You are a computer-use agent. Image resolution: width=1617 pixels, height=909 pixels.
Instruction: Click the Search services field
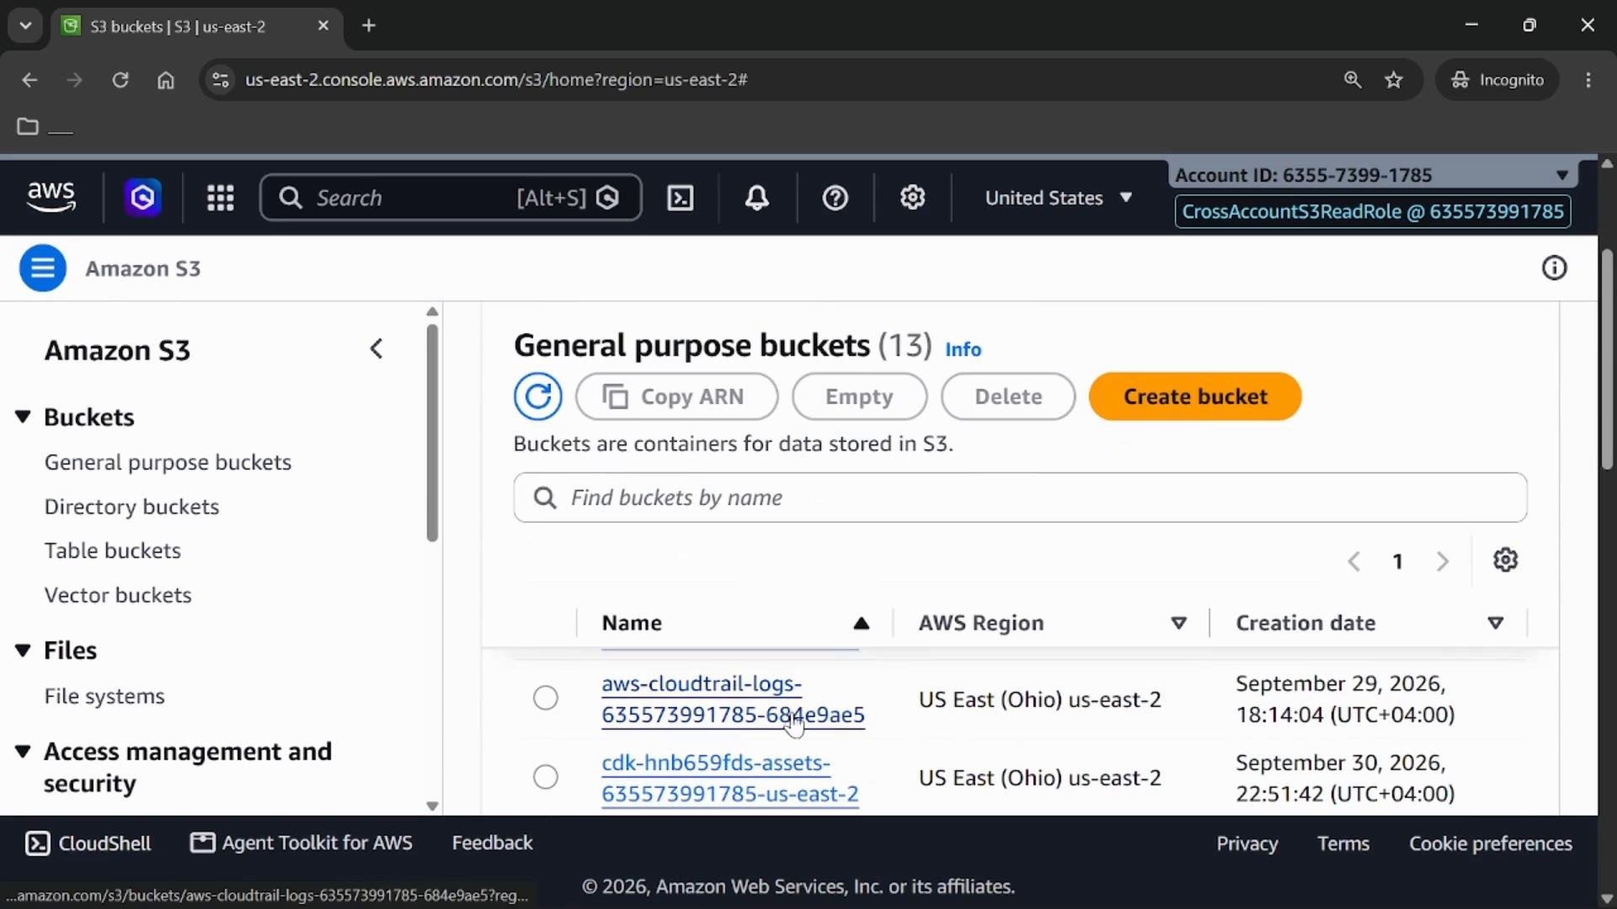pyautogui.click(x=451, y=198)
